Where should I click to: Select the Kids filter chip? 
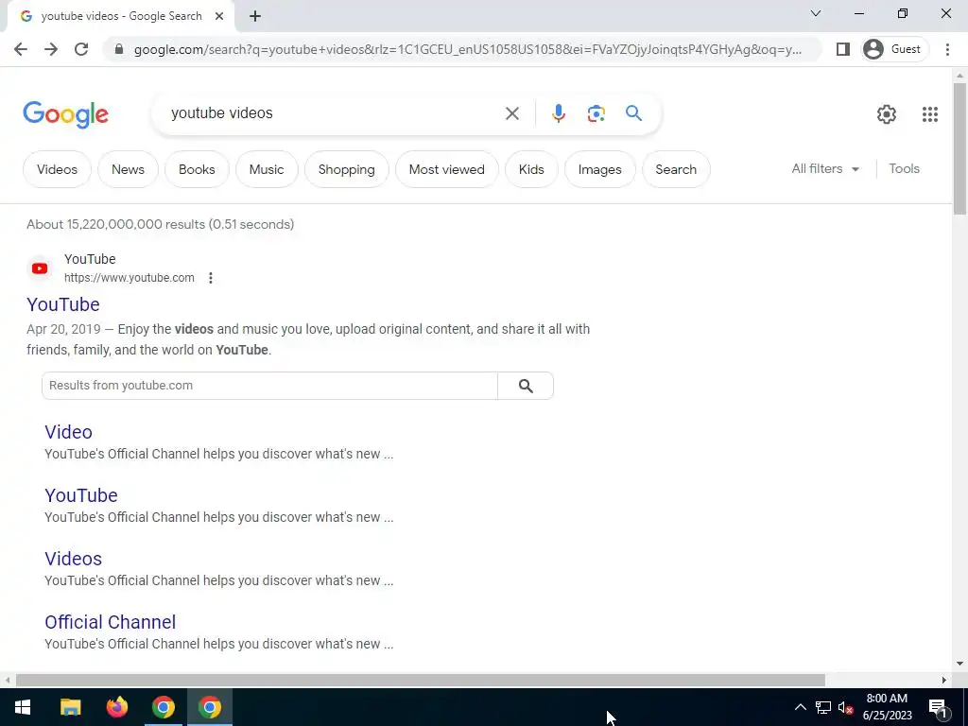tap(531, 169)
